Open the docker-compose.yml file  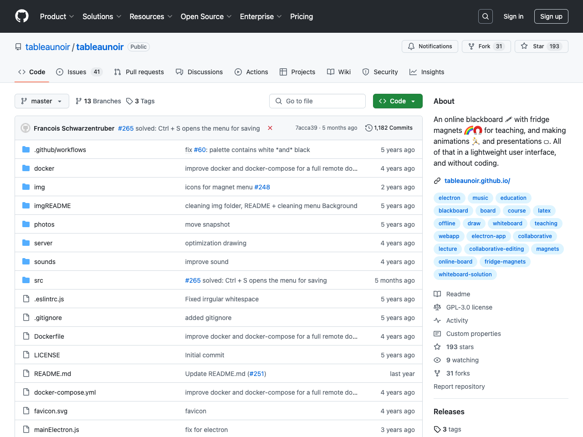[65, 392]
